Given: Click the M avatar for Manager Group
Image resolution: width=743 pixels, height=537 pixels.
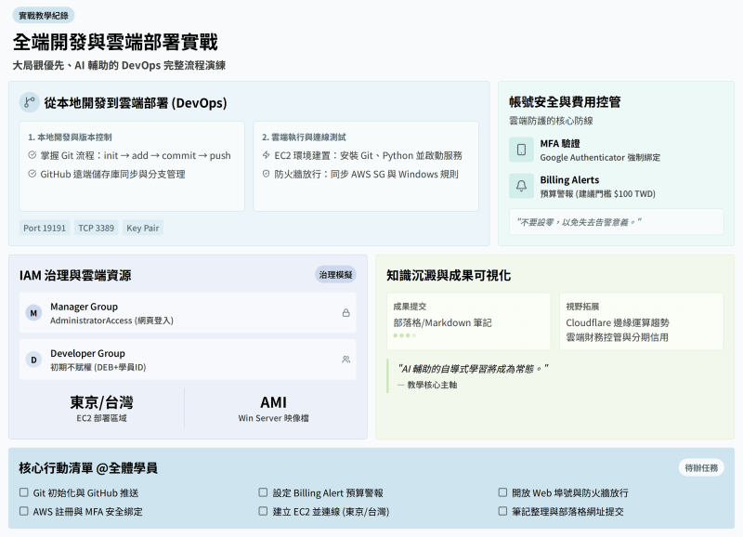Looking at the screenshot, I should click(33, 313).
